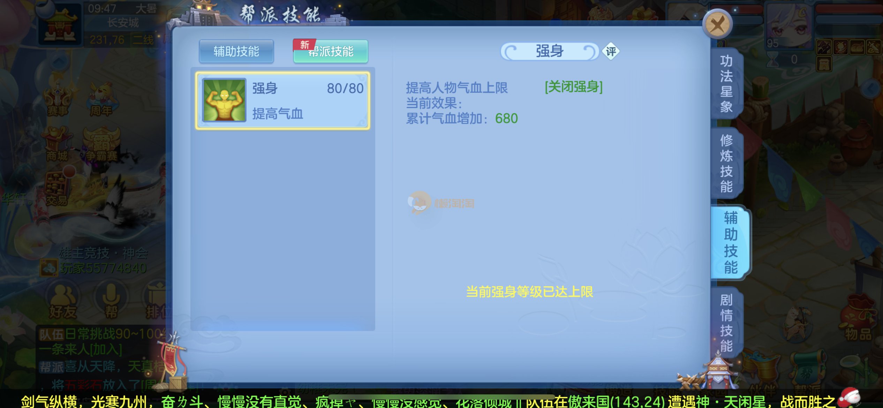Tap the 赛事 events icon
Image resolution: width=883 pixels, height=408 pixels.
coord(58,100)
